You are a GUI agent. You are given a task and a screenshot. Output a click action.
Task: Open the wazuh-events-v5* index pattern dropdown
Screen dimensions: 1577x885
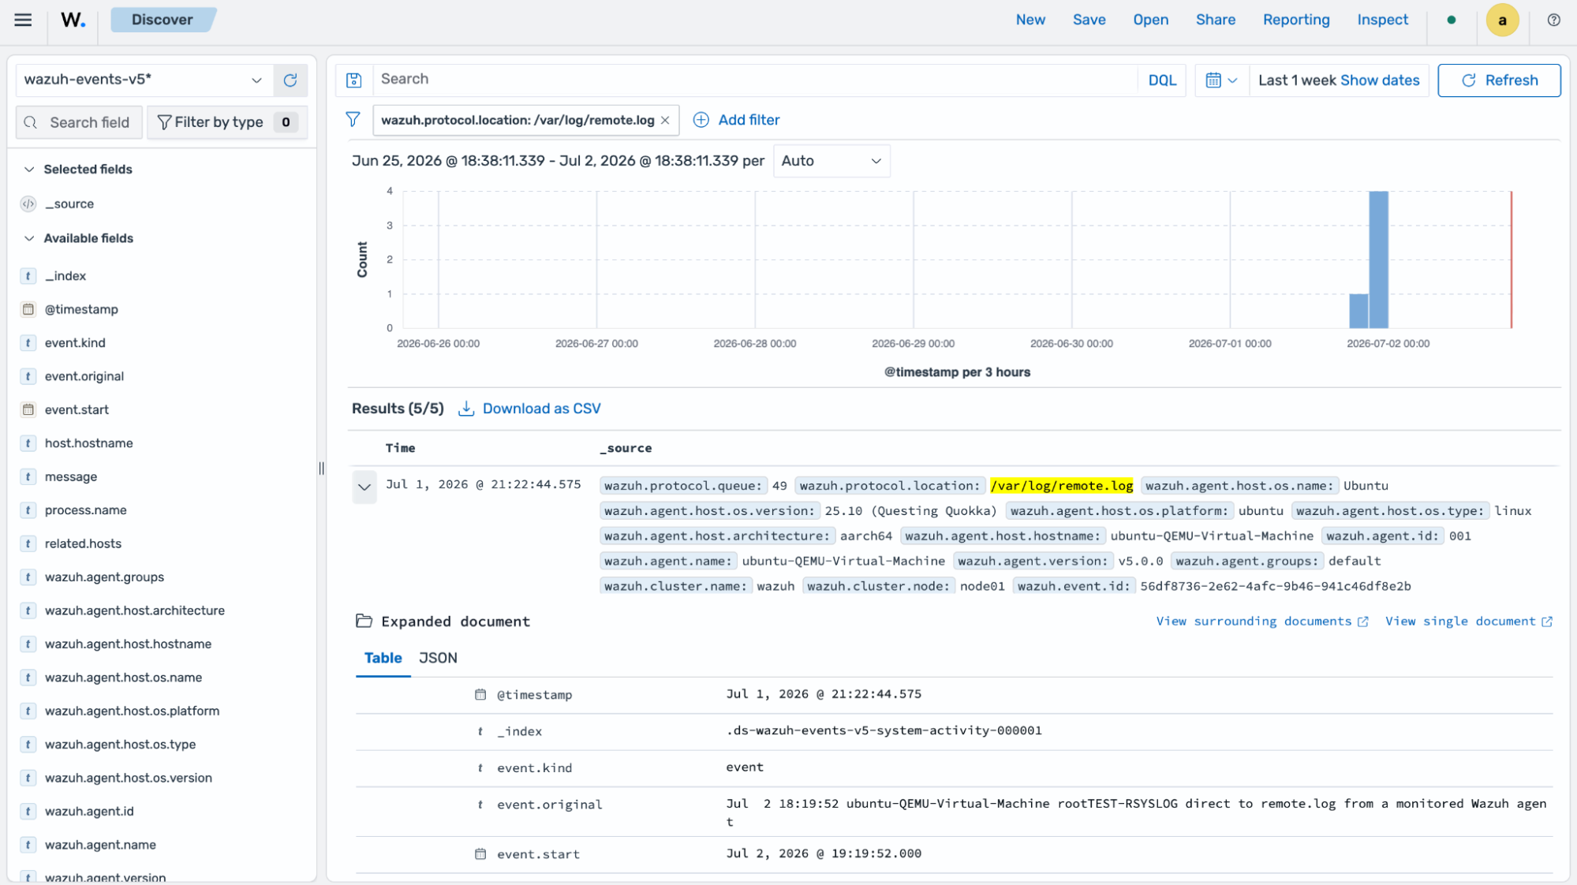144,80
